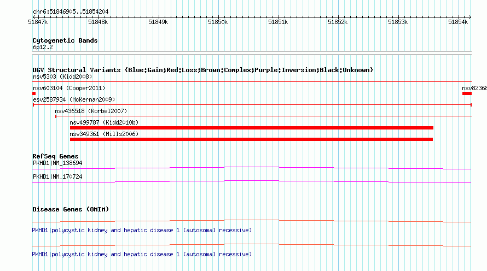This screenshot has width=487, height=271.
Task: Click the esv2587934 red variant line
Action: 252,105
